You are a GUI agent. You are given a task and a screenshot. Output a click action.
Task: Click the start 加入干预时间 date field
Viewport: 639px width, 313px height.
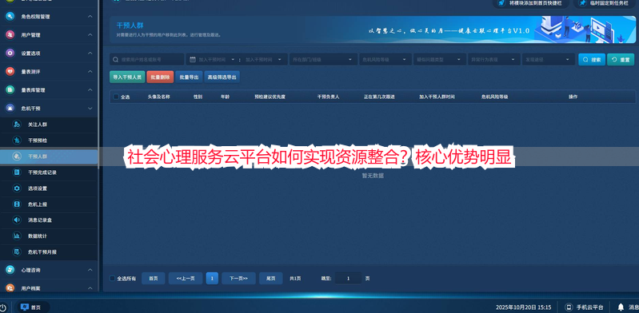tap(212, 59)
